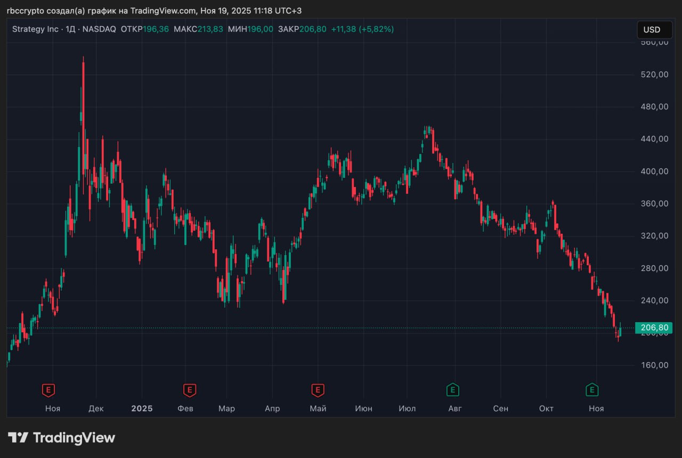Click the NASDAQ exchange label
The width and height of the screenshot is (682, 458).
point(99,29)
